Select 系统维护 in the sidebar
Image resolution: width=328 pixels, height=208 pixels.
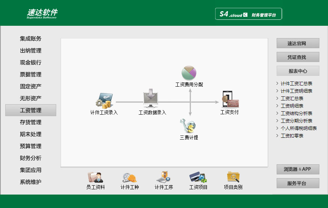tap(30, 182)
